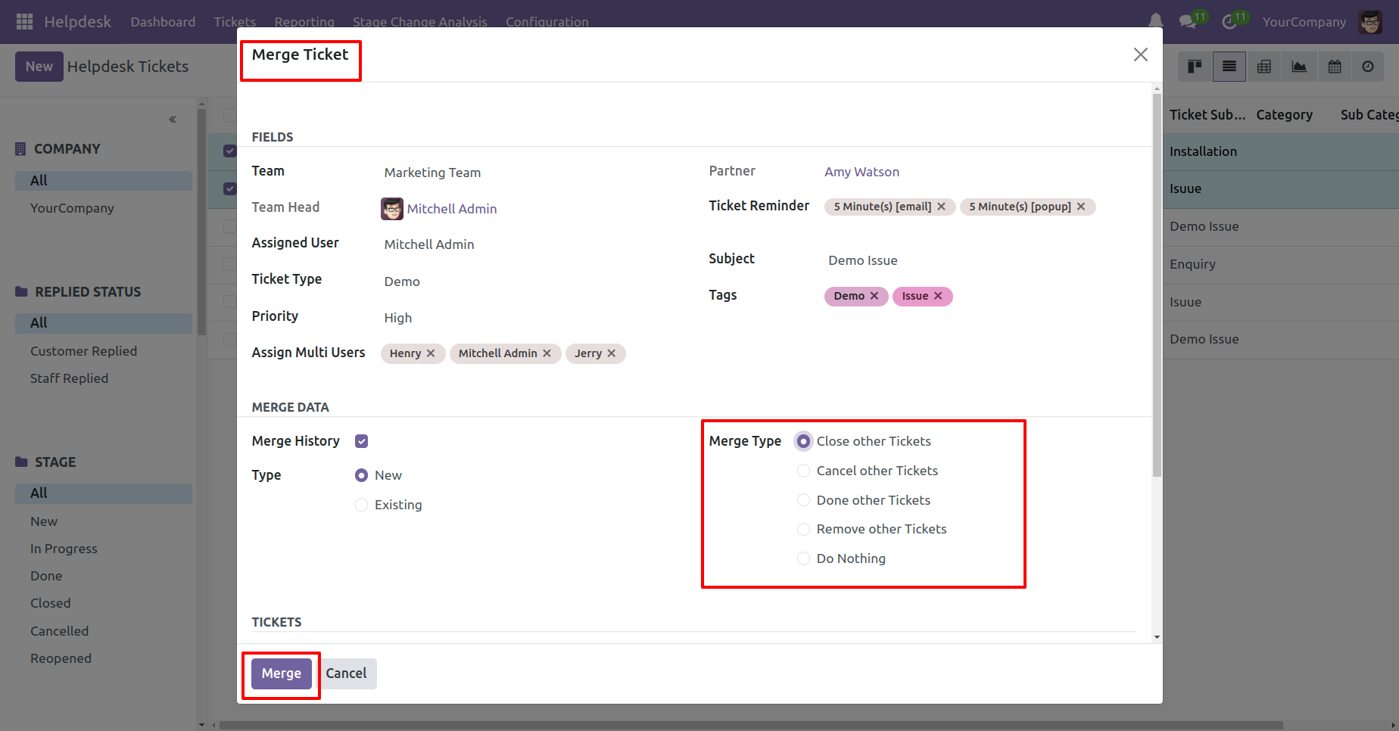The image size is (1399, 731).
Task: Switch to the graph view icon
Action: coord(1299,67)
